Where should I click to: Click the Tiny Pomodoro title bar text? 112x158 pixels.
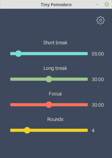56,5
